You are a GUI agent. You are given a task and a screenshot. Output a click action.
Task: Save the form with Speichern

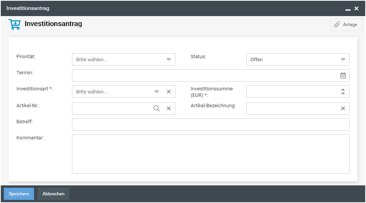point(19,194)
